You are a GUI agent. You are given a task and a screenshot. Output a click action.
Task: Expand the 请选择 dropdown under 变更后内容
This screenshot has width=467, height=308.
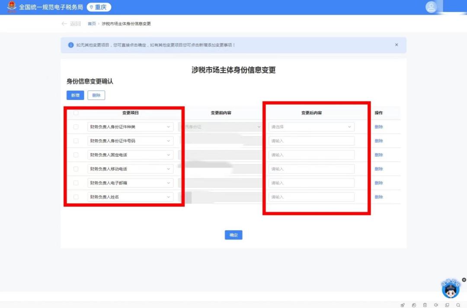311,127
